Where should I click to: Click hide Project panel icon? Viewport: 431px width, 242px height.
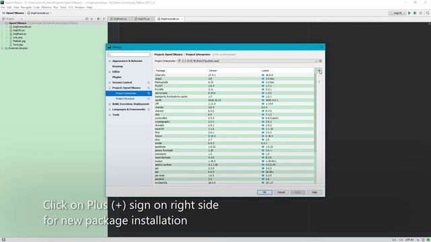[104, 19]
